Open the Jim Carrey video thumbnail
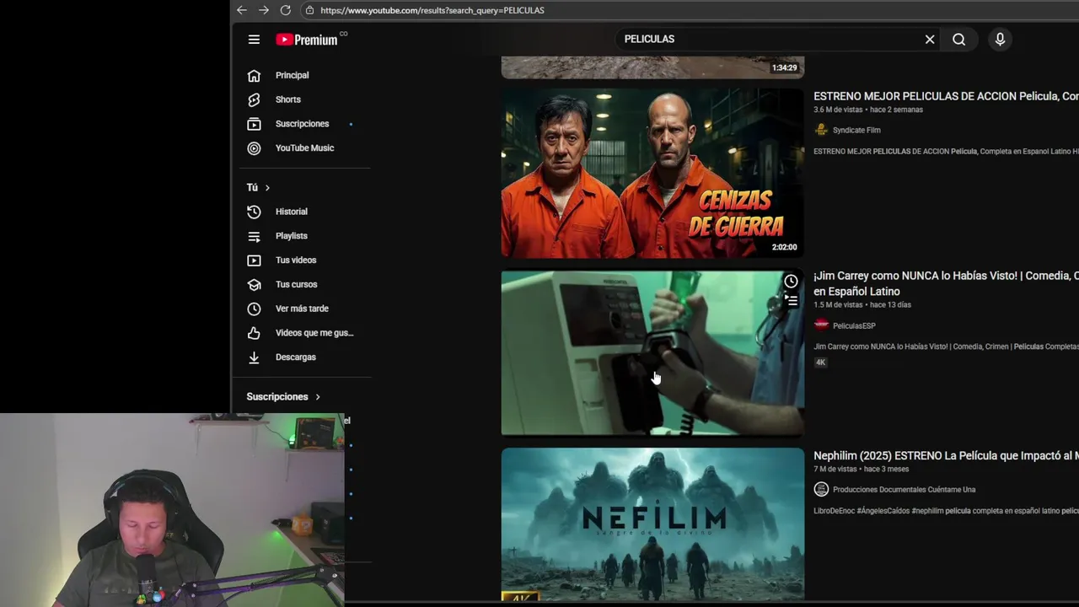1079x607 pixels. [652, 352]
